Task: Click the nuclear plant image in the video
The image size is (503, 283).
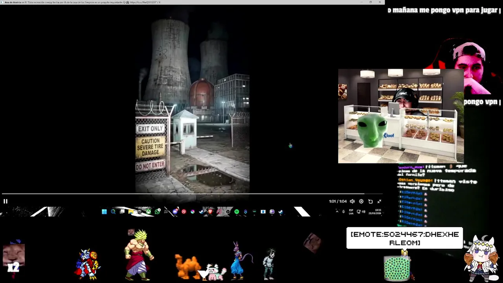Action: point(192,104)
